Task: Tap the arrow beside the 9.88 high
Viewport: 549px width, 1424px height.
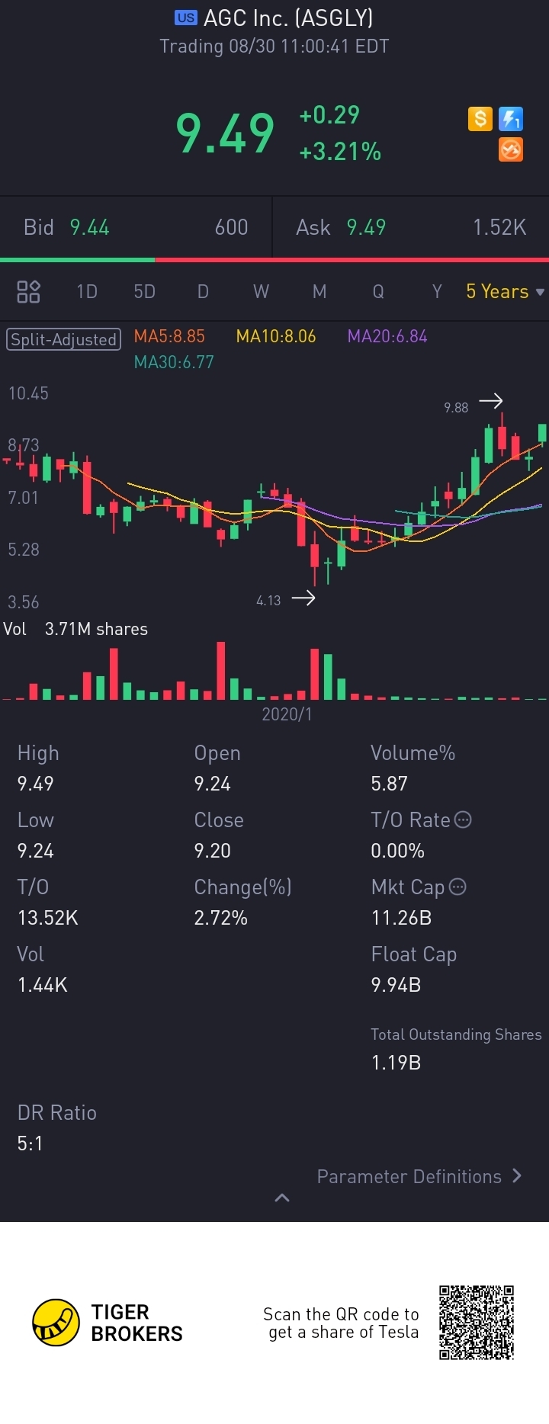Action: [x=490, y=401]
